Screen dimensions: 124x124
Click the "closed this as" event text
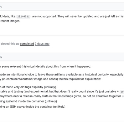pos(10,44)
